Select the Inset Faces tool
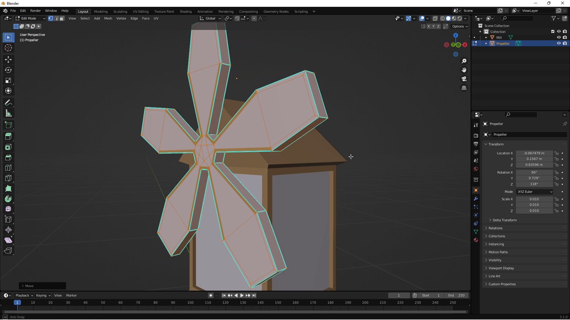The width and height of the screenshot is (570, 320). [8, 147]
